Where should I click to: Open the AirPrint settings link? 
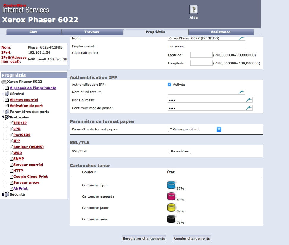[x=21, y=188]
